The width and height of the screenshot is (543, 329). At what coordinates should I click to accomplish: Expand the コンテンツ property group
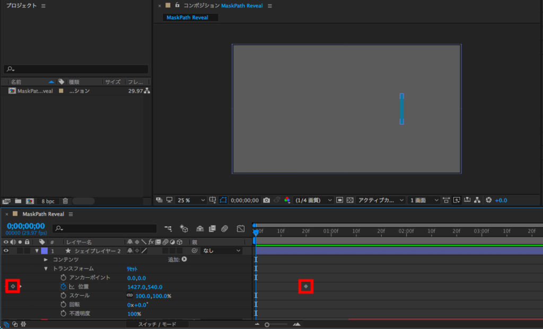(46, 260)
